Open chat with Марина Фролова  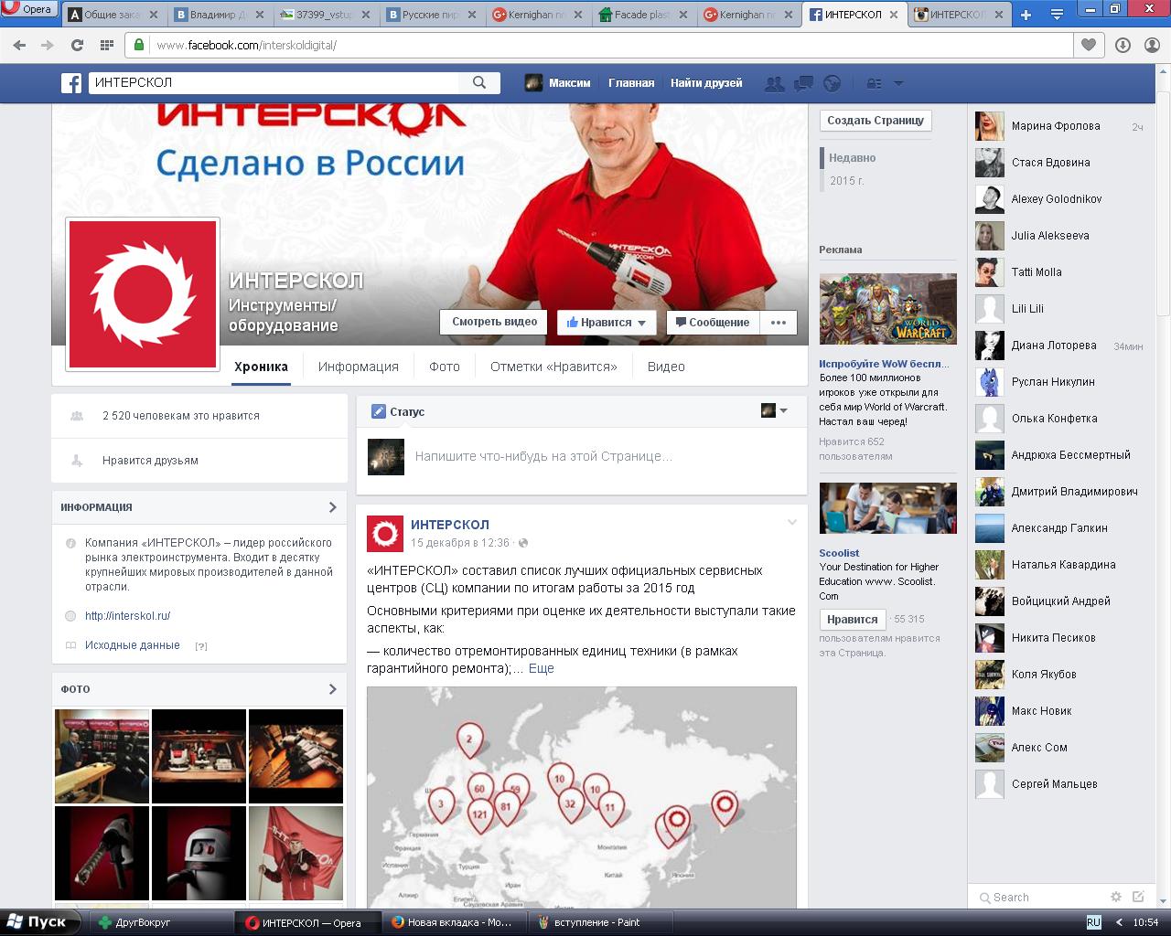tap(1059, 126)
